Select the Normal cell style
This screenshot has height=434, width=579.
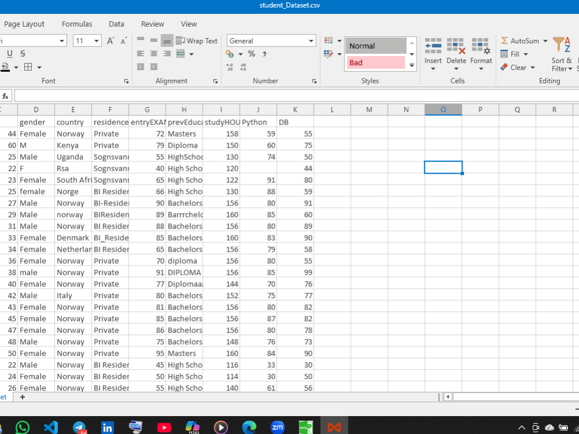[x=376, y=46]
